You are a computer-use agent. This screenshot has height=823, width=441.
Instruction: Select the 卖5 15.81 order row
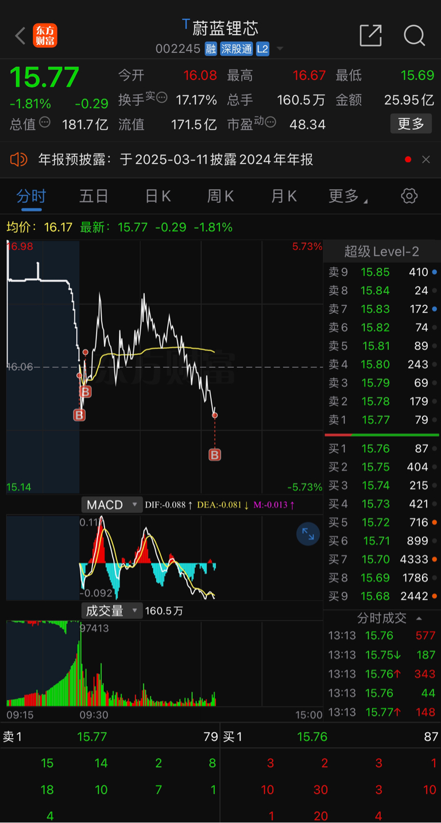(382, 346)
